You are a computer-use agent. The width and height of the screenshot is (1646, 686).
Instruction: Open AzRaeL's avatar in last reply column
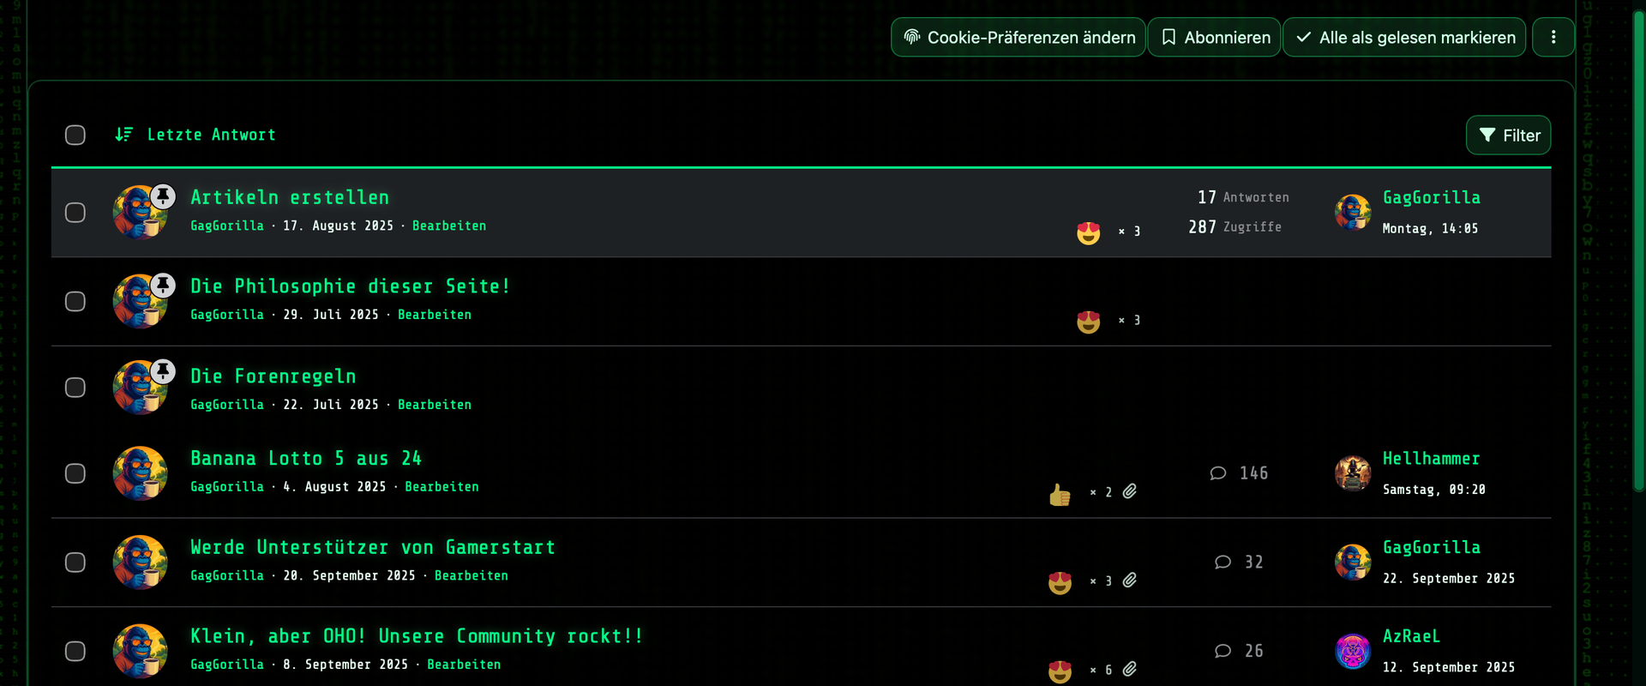click(x=1353, y=652)
